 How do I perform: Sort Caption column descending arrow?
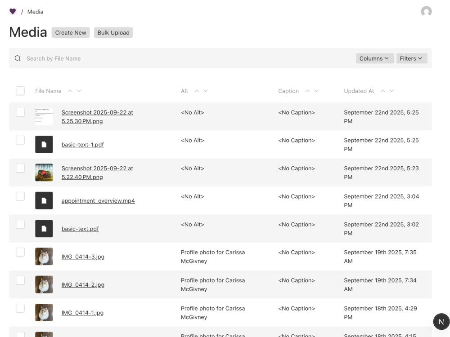point(316,91)
